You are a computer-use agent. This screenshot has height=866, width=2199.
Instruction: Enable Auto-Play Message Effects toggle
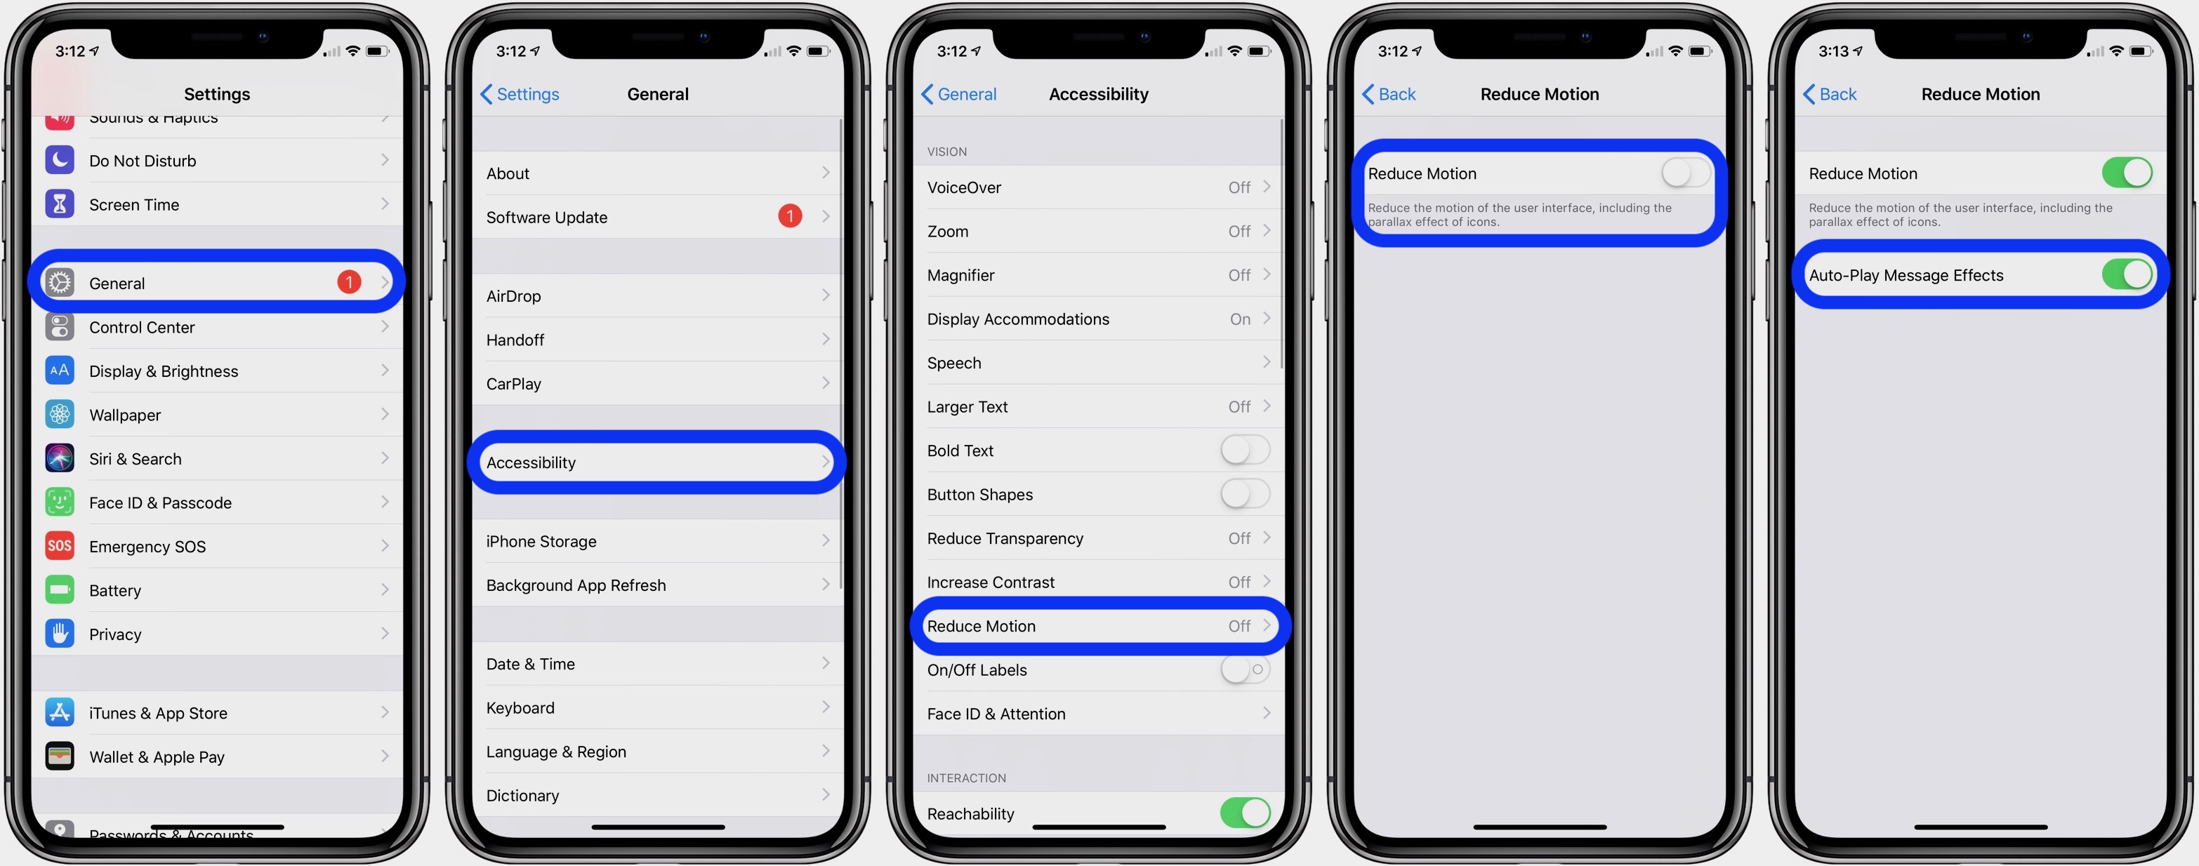2126,274
